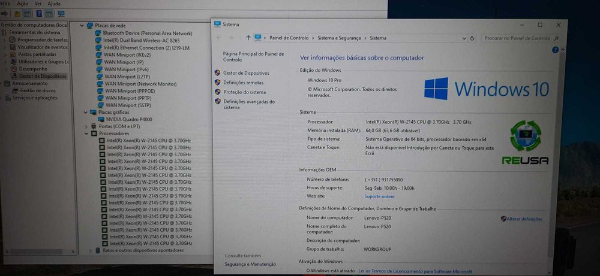Click the blue help icon in Sistema window
This screenshot has height=276, width=600.
click(555, 50)
